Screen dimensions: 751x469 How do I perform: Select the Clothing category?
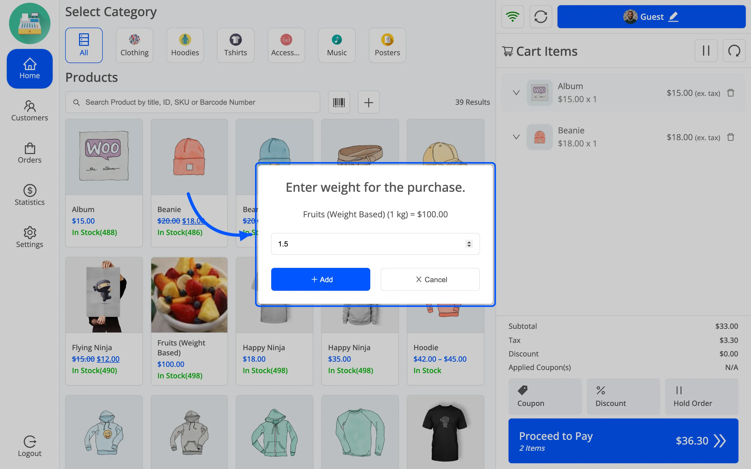(134, 45)
